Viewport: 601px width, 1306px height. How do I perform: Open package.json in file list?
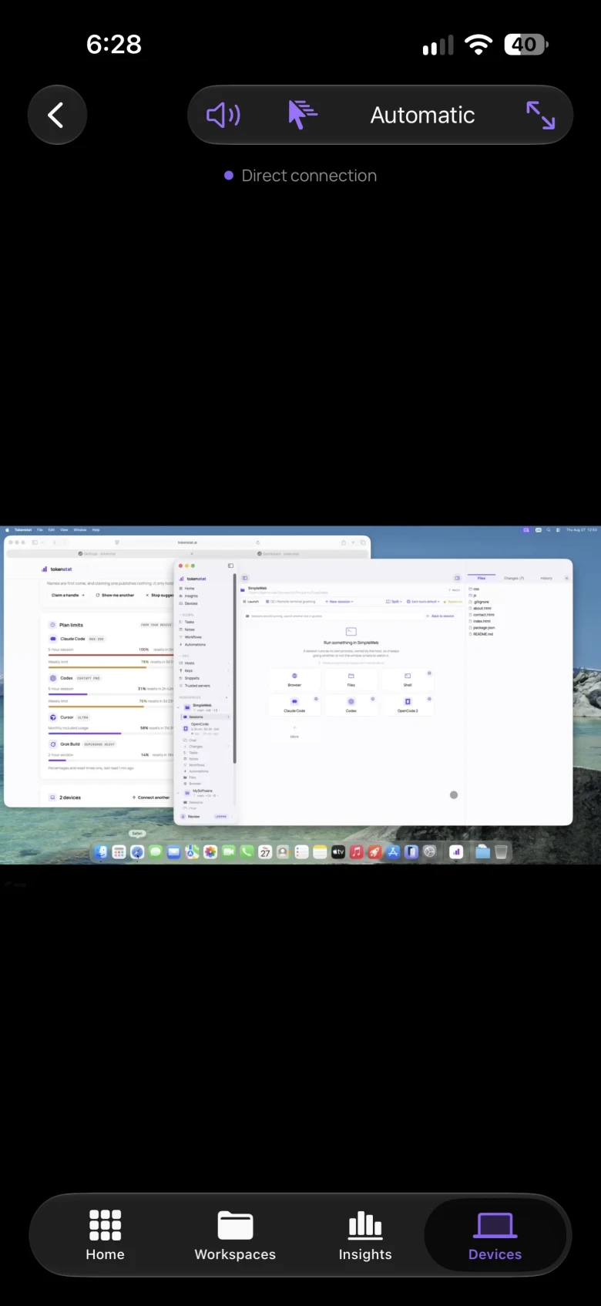pyautogui.click(x=482, y=628)
